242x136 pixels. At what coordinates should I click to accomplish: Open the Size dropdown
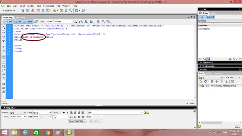(x=37, y=117)
